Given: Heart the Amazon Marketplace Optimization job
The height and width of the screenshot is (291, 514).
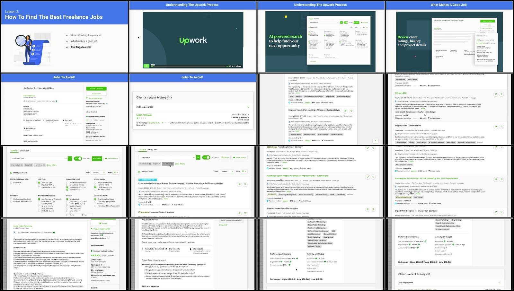Looking at the screenshot, I should (373, 209).
